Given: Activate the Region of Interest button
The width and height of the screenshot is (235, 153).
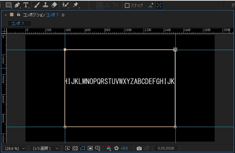Looking at the screenshot, I should click(90, 149).
